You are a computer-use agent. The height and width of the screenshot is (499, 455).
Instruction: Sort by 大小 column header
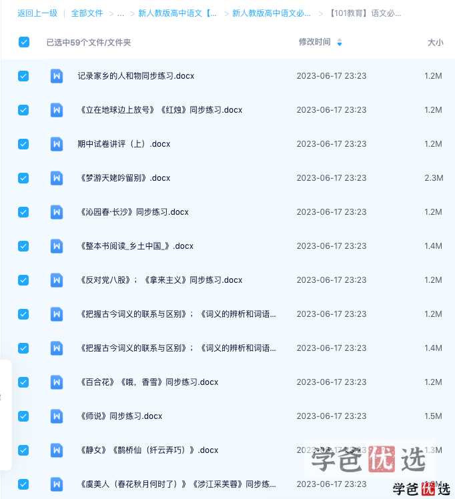(x=435, y=42)
